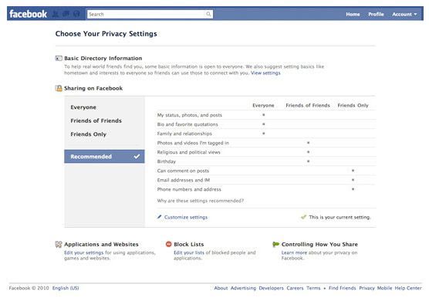Open Terms footer link
This screenshot has height=298, width=429.
click(x=313, y=288)
